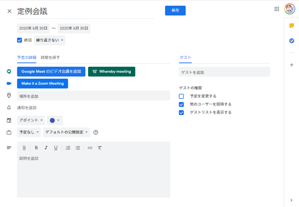Enable 予定を変更する guest permission
This screenshot has width=299, height=207.
(x=181, y=96)
